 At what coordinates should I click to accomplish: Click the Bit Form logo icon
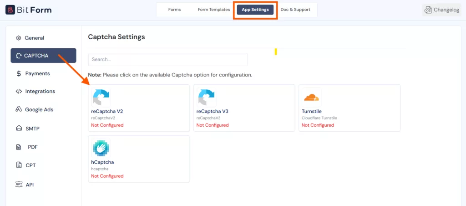click(x=10, y=10)
